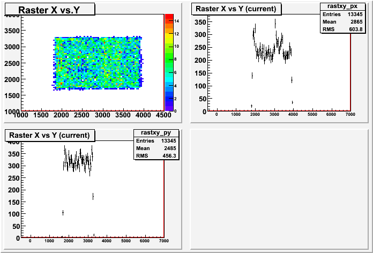The height and width of the screenshot is (253, 373).
Task: Click Entries 13345 in rastxy_py stats
Action: click(156, 140)
